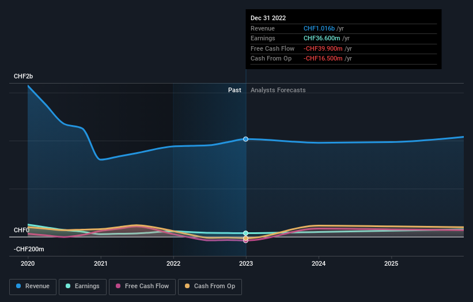Click the pink Free Cash Flow marker at 2023

tap(246, 241)
